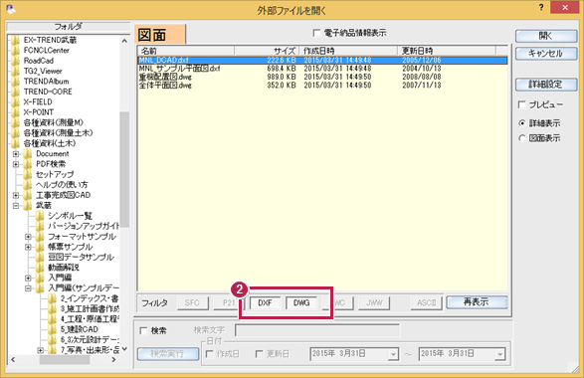
Task: Open the start date dropdown
Action: pyautogui.click(x=393, y=354)
